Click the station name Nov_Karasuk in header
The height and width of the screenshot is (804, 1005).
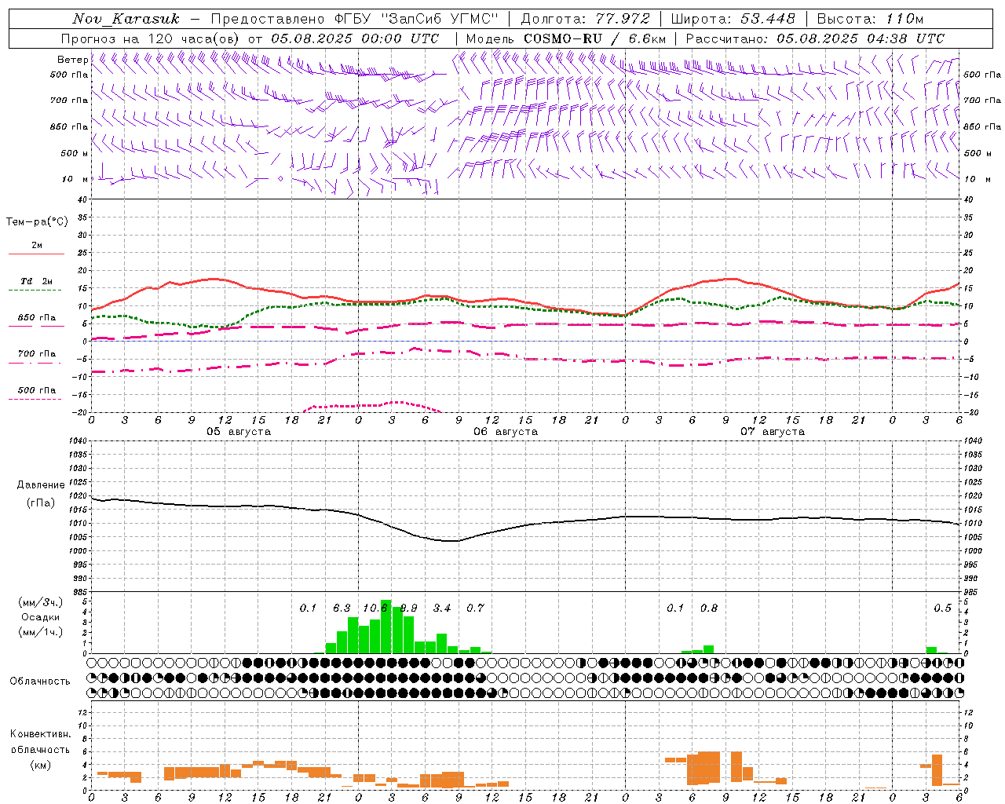tap(126, 19)
